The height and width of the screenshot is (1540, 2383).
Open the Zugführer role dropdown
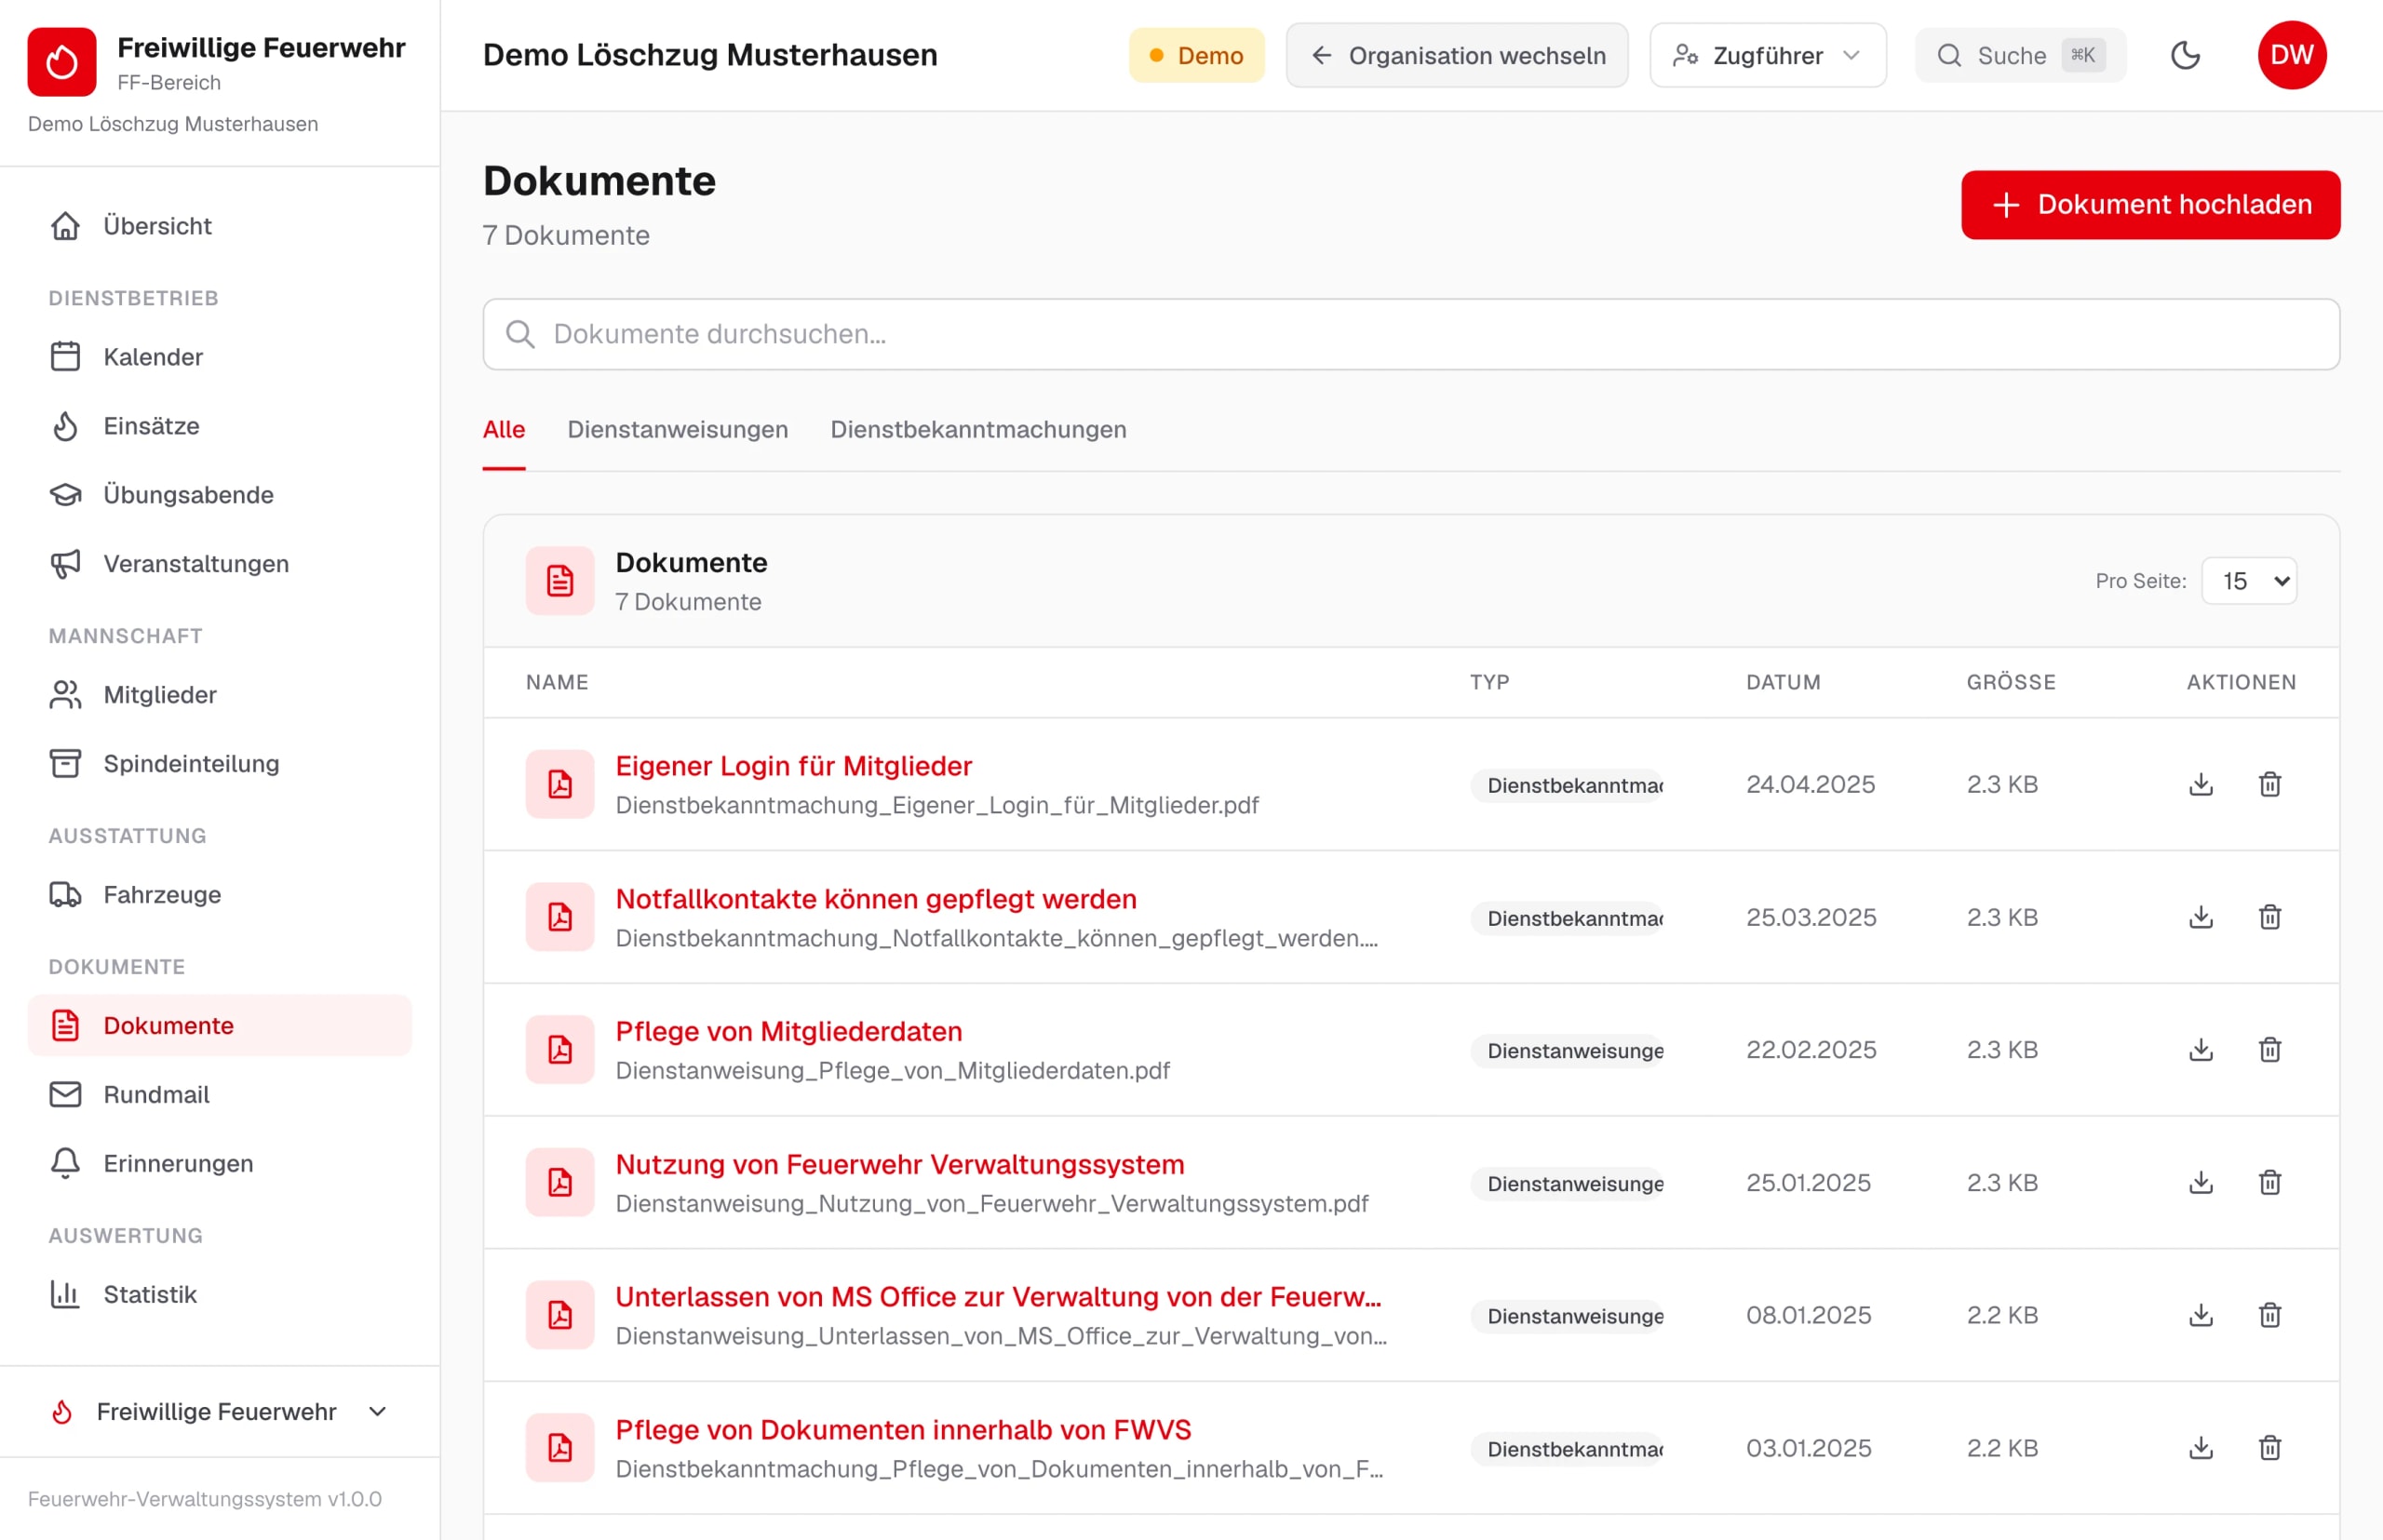[x=1767, y=55]
